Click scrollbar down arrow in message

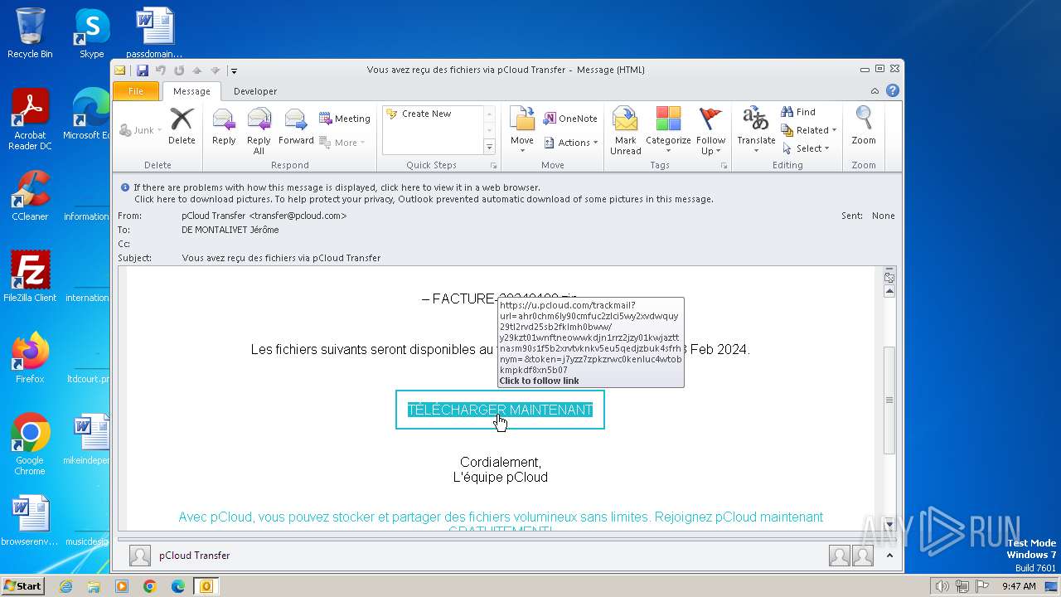[x=889, y=524]
